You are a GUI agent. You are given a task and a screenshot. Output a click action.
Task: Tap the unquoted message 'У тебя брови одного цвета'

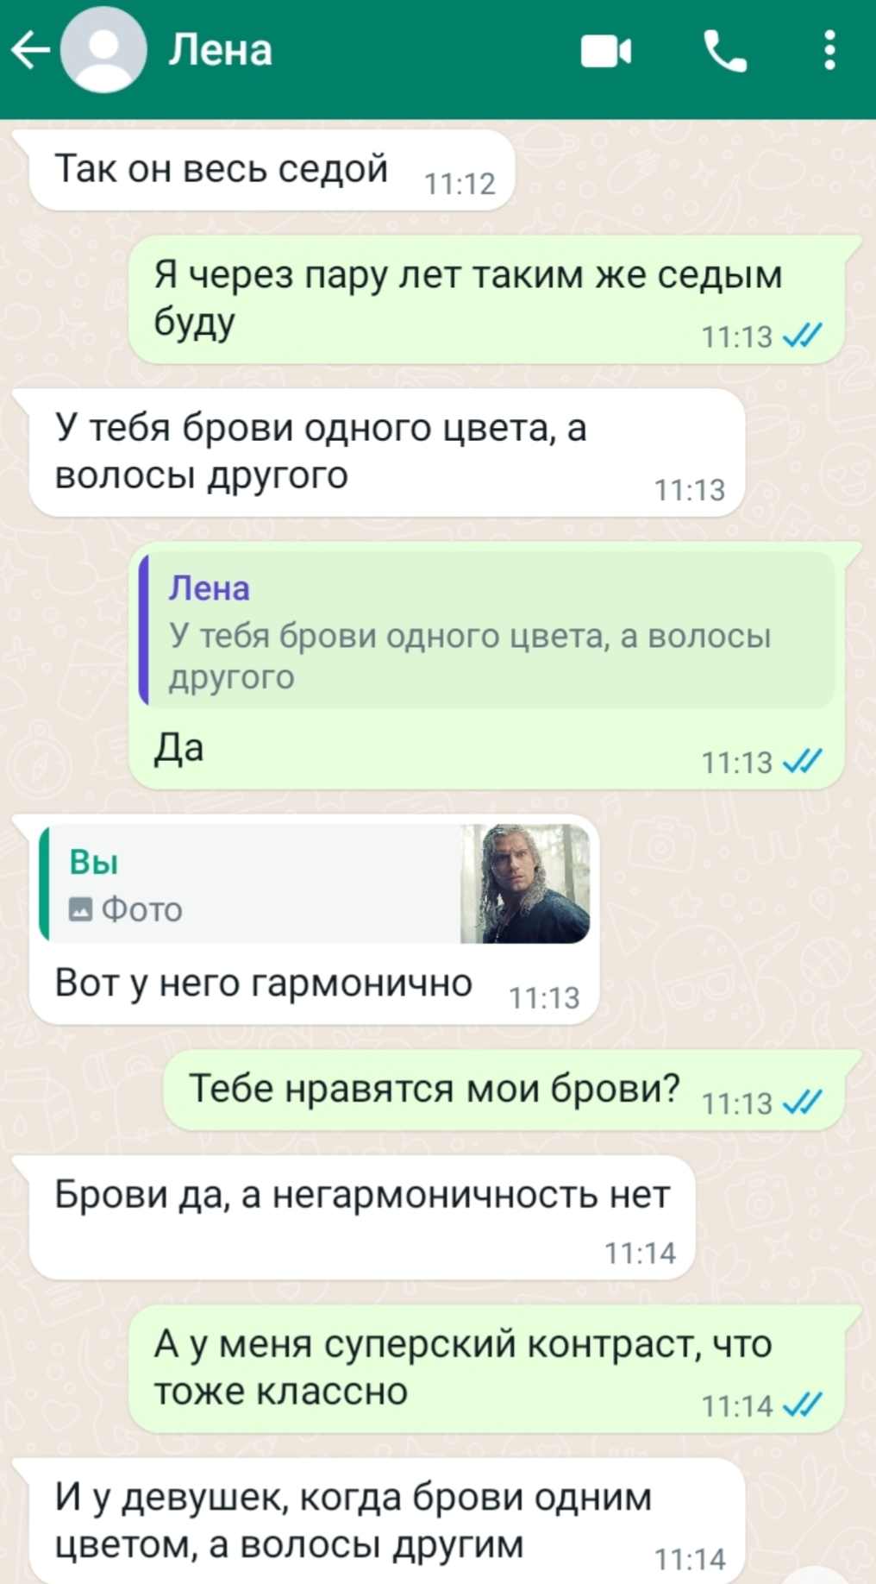click(x=387, y=452)
